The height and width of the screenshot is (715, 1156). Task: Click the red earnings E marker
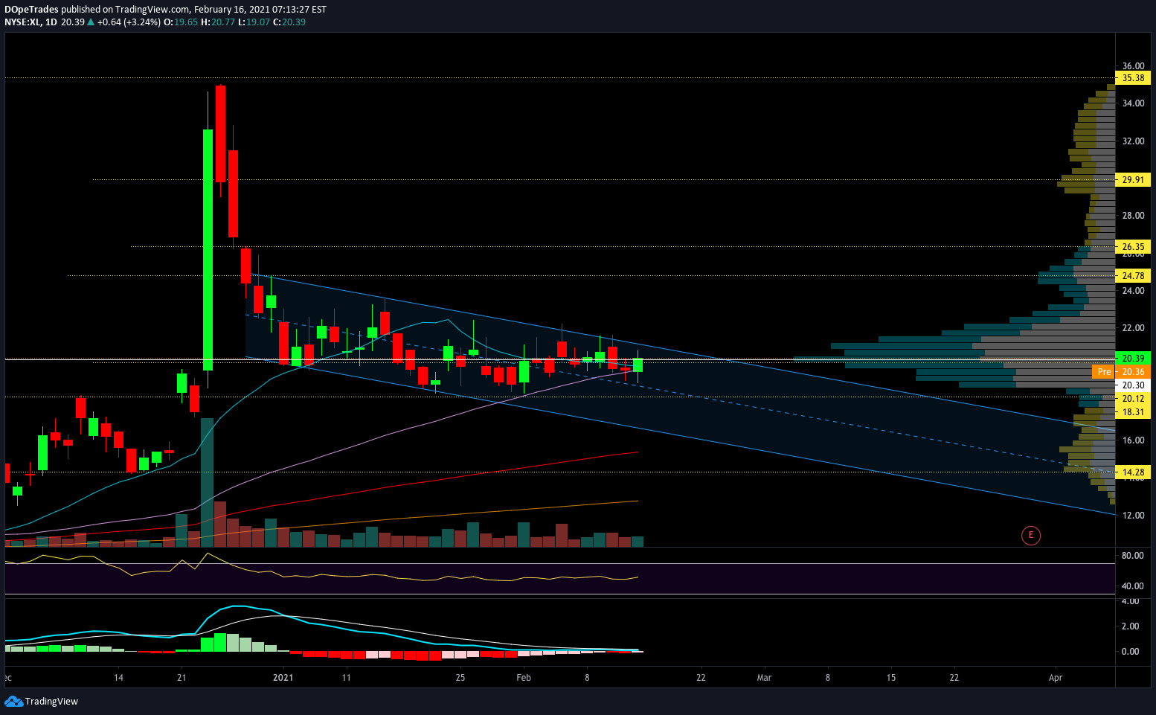tap(1030, 535)
